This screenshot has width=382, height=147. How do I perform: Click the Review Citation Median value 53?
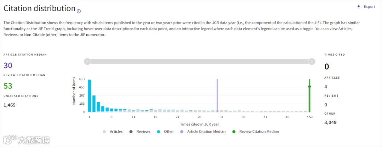(8, 86)
